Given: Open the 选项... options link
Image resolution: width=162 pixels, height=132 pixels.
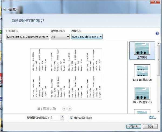Looking at the screenshot, I should (152, 117).
